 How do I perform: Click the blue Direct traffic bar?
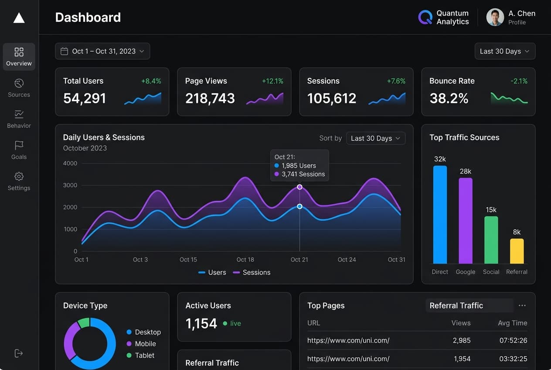(x=440, y=215)
